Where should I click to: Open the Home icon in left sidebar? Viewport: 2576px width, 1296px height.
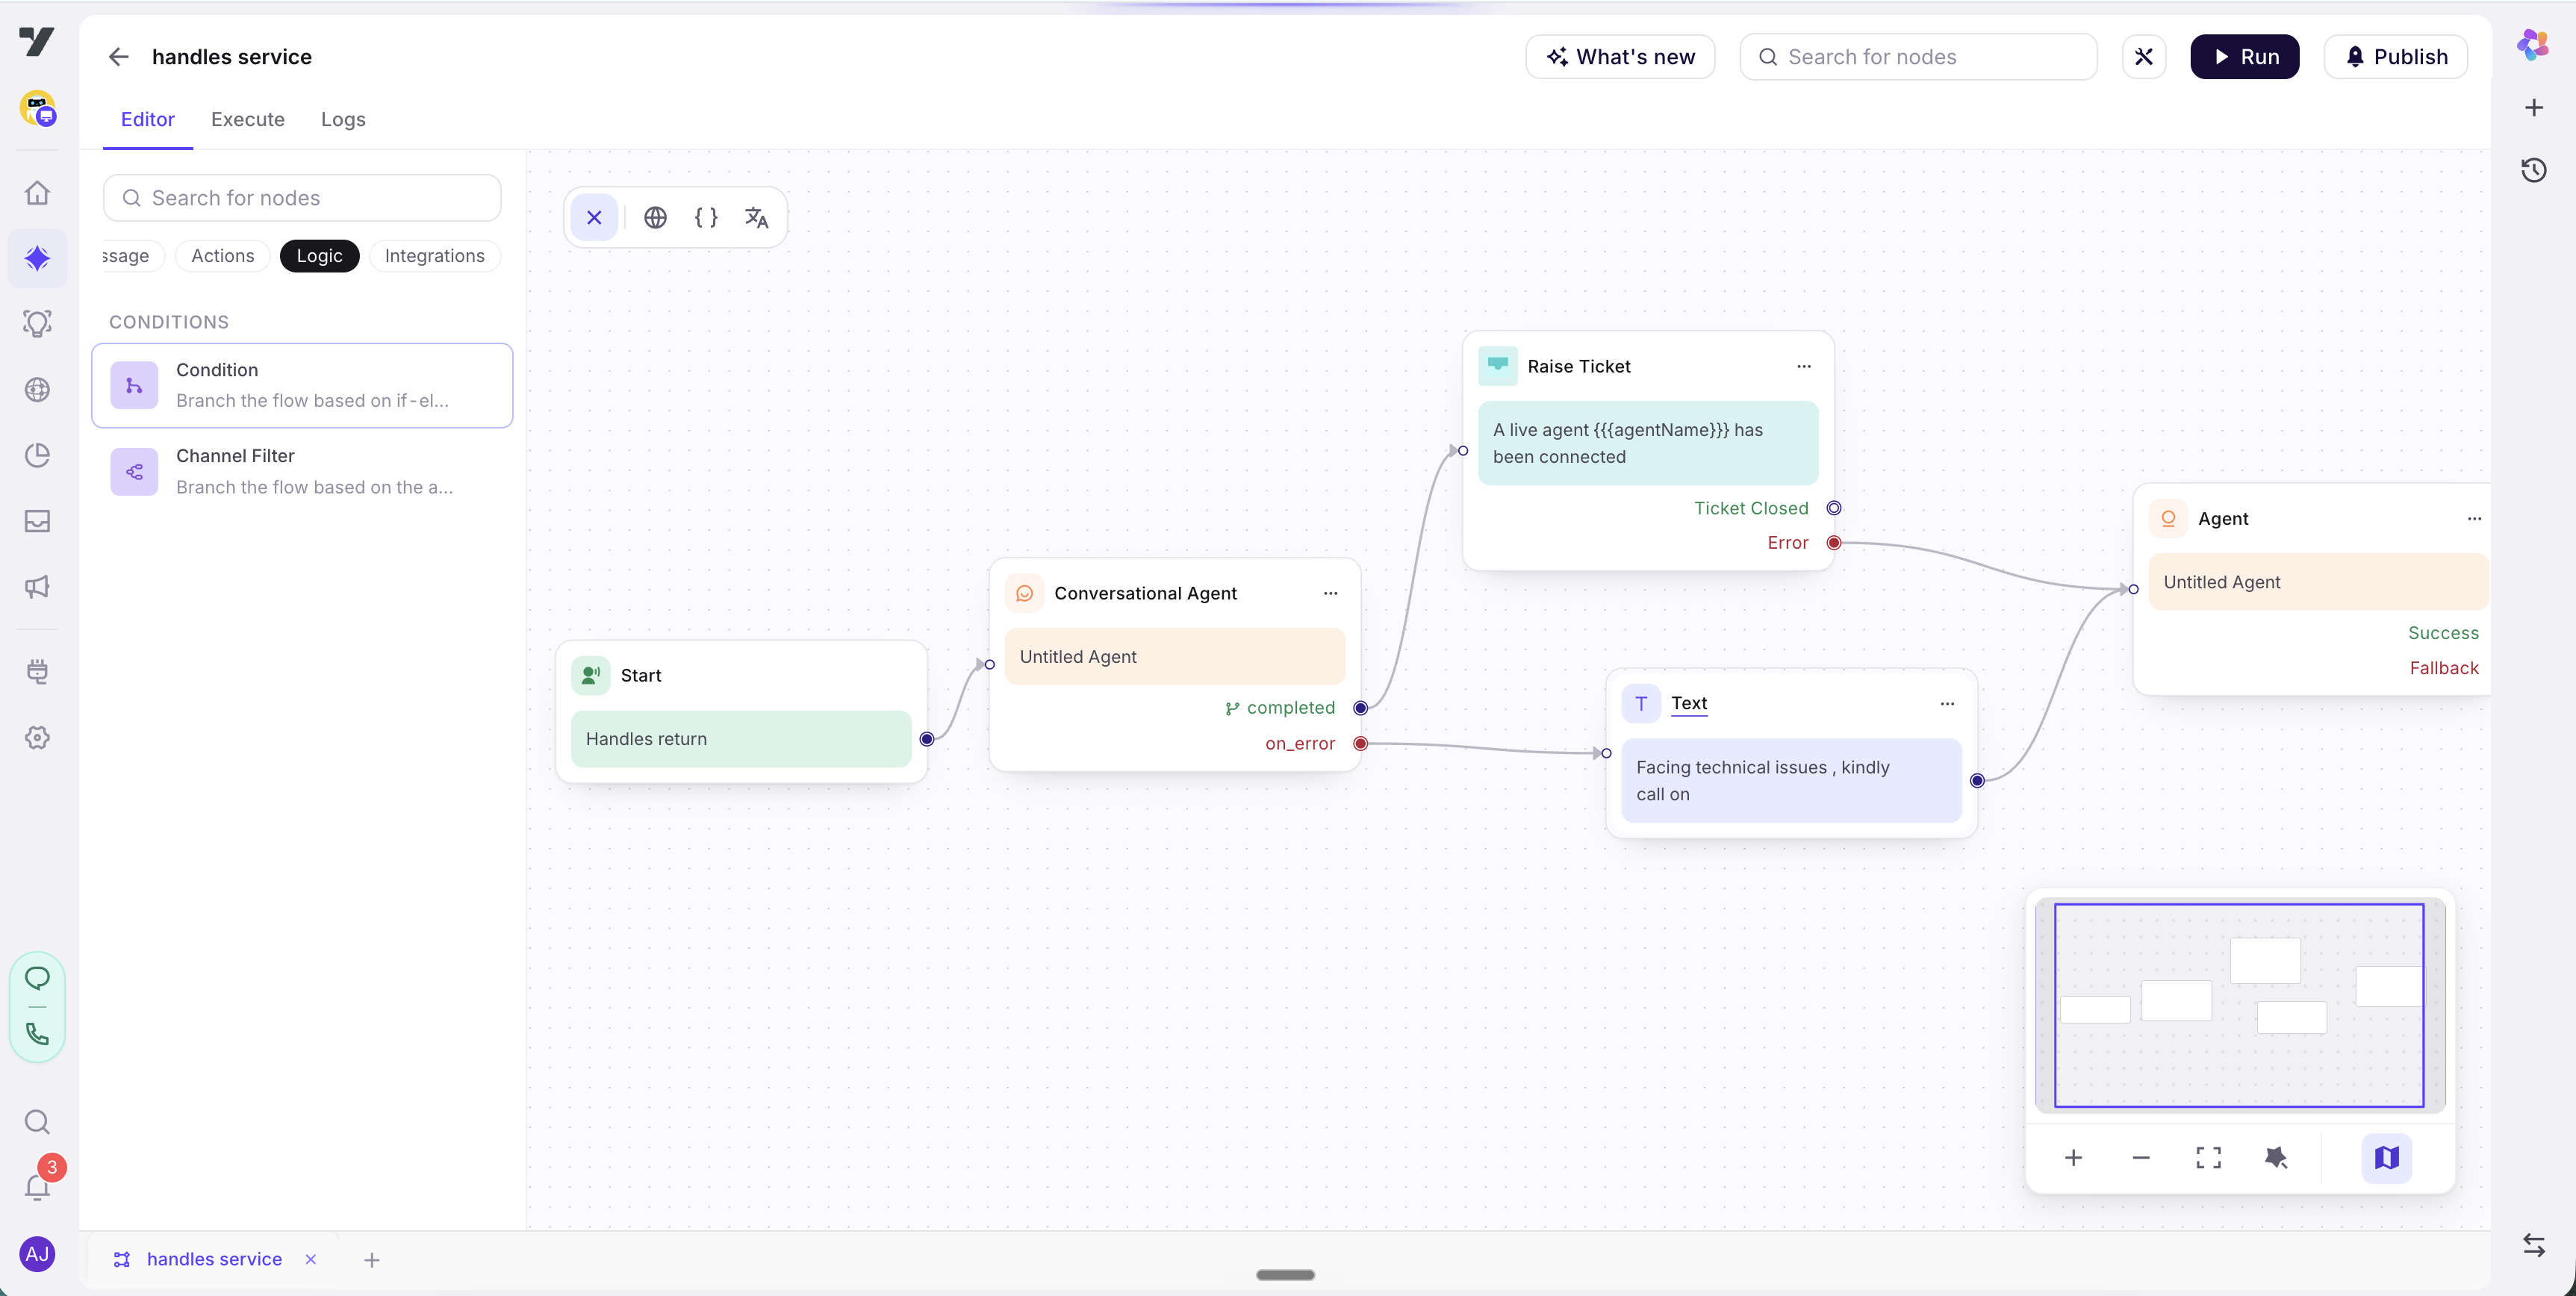[x=37, y=192]
